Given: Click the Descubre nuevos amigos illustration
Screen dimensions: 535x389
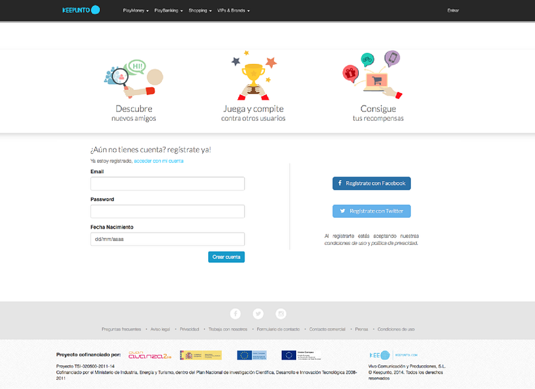Looking at the screenshot, I should tap(134, 79).
